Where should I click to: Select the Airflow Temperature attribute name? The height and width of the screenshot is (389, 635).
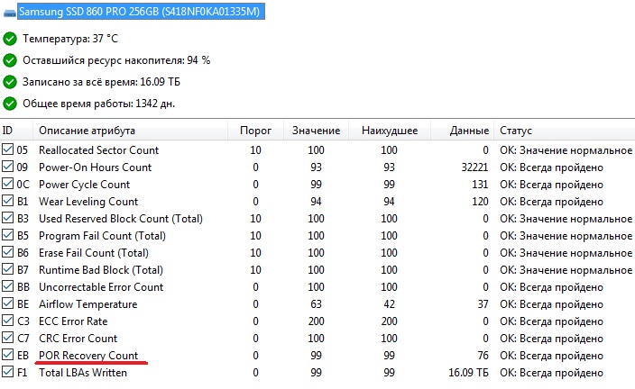pos(87,304)
